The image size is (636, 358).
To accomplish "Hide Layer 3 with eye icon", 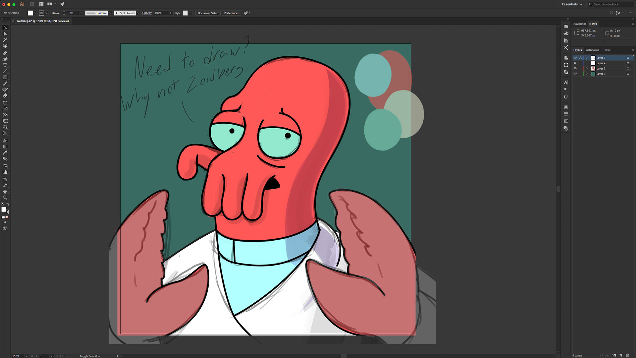I will (575, 74).
